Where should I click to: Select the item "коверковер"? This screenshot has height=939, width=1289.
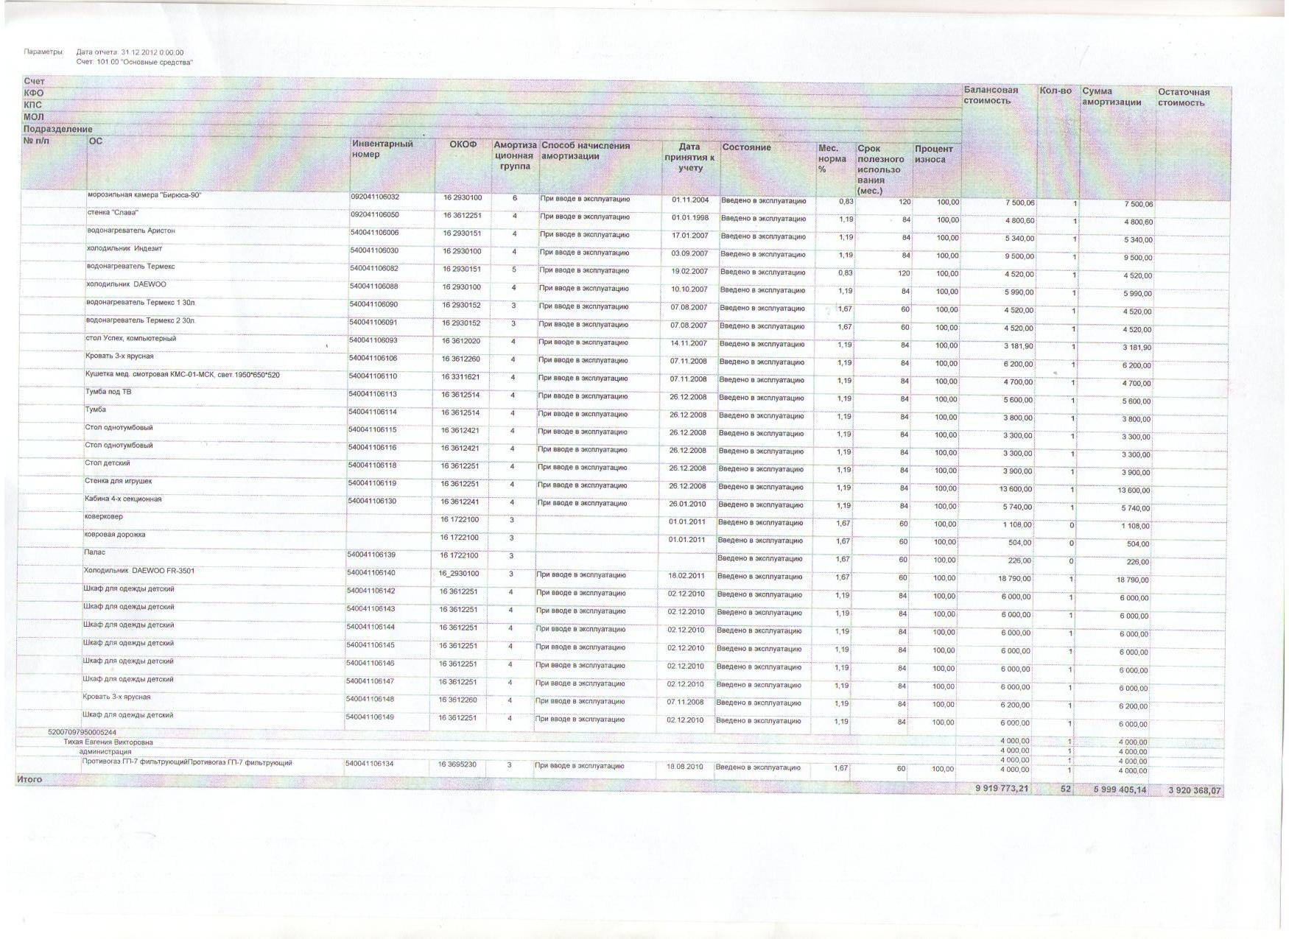pos(104,516)
